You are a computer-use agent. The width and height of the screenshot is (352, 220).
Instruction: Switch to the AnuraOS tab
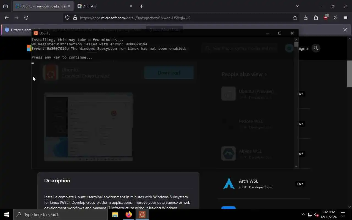[105, 6]
